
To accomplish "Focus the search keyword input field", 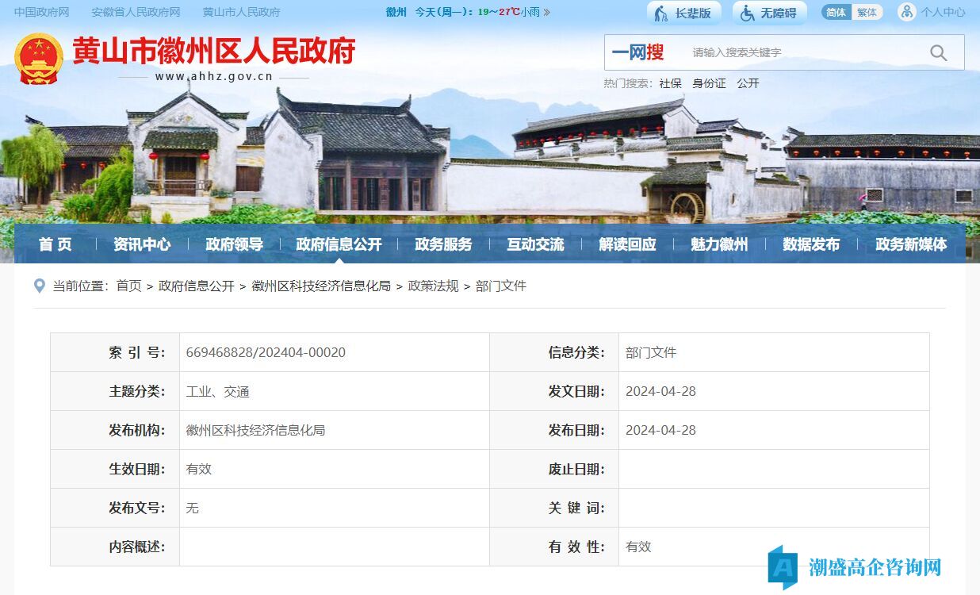I will pos(801,53).
